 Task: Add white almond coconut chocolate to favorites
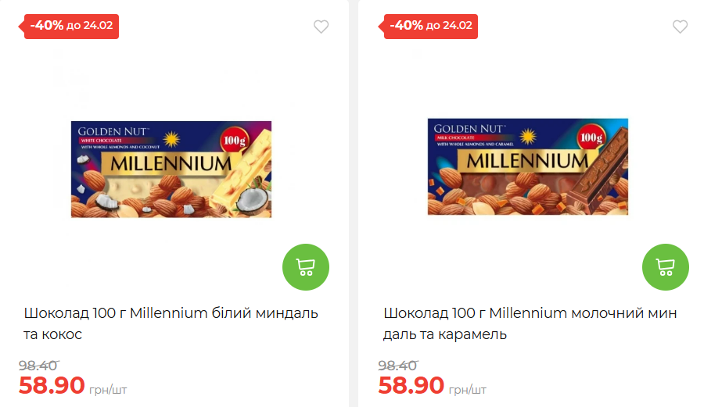(x=321, y=27)
